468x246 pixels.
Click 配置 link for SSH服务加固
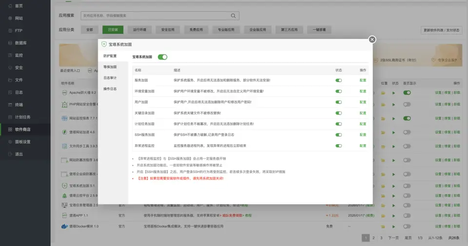[363, 135]
